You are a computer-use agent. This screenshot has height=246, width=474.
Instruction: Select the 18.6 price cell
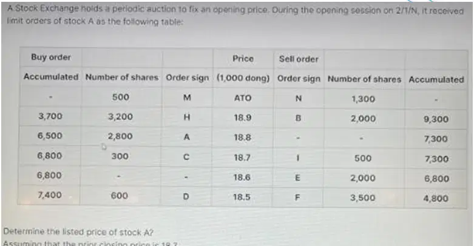[x=242, y=177]
